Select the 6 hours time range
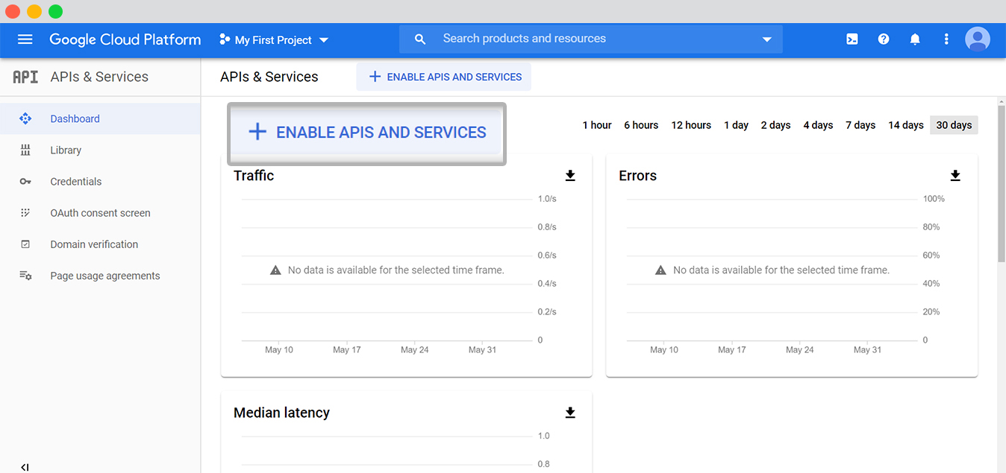 pyautogui.click(x=641, y=125)
